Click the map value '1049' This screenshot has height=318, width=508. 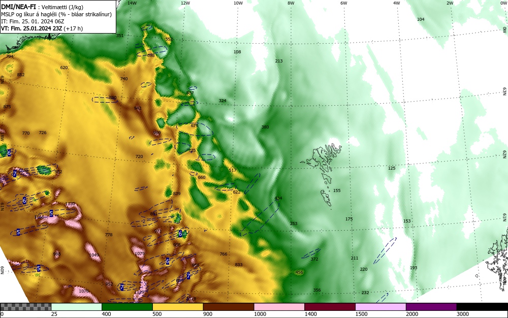point(94,255)
